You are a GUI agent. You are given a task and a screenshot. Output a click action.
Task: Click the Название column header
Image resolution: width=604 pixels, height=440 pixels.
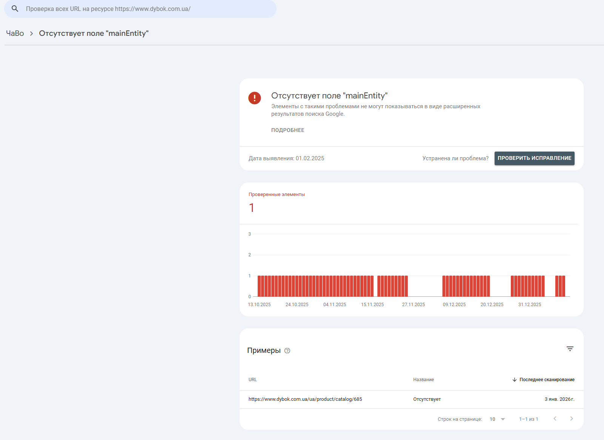(x=424, y=380)
